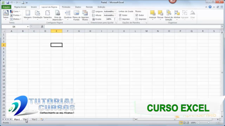Switch to the Inserir tab

[x=34, y=7]
